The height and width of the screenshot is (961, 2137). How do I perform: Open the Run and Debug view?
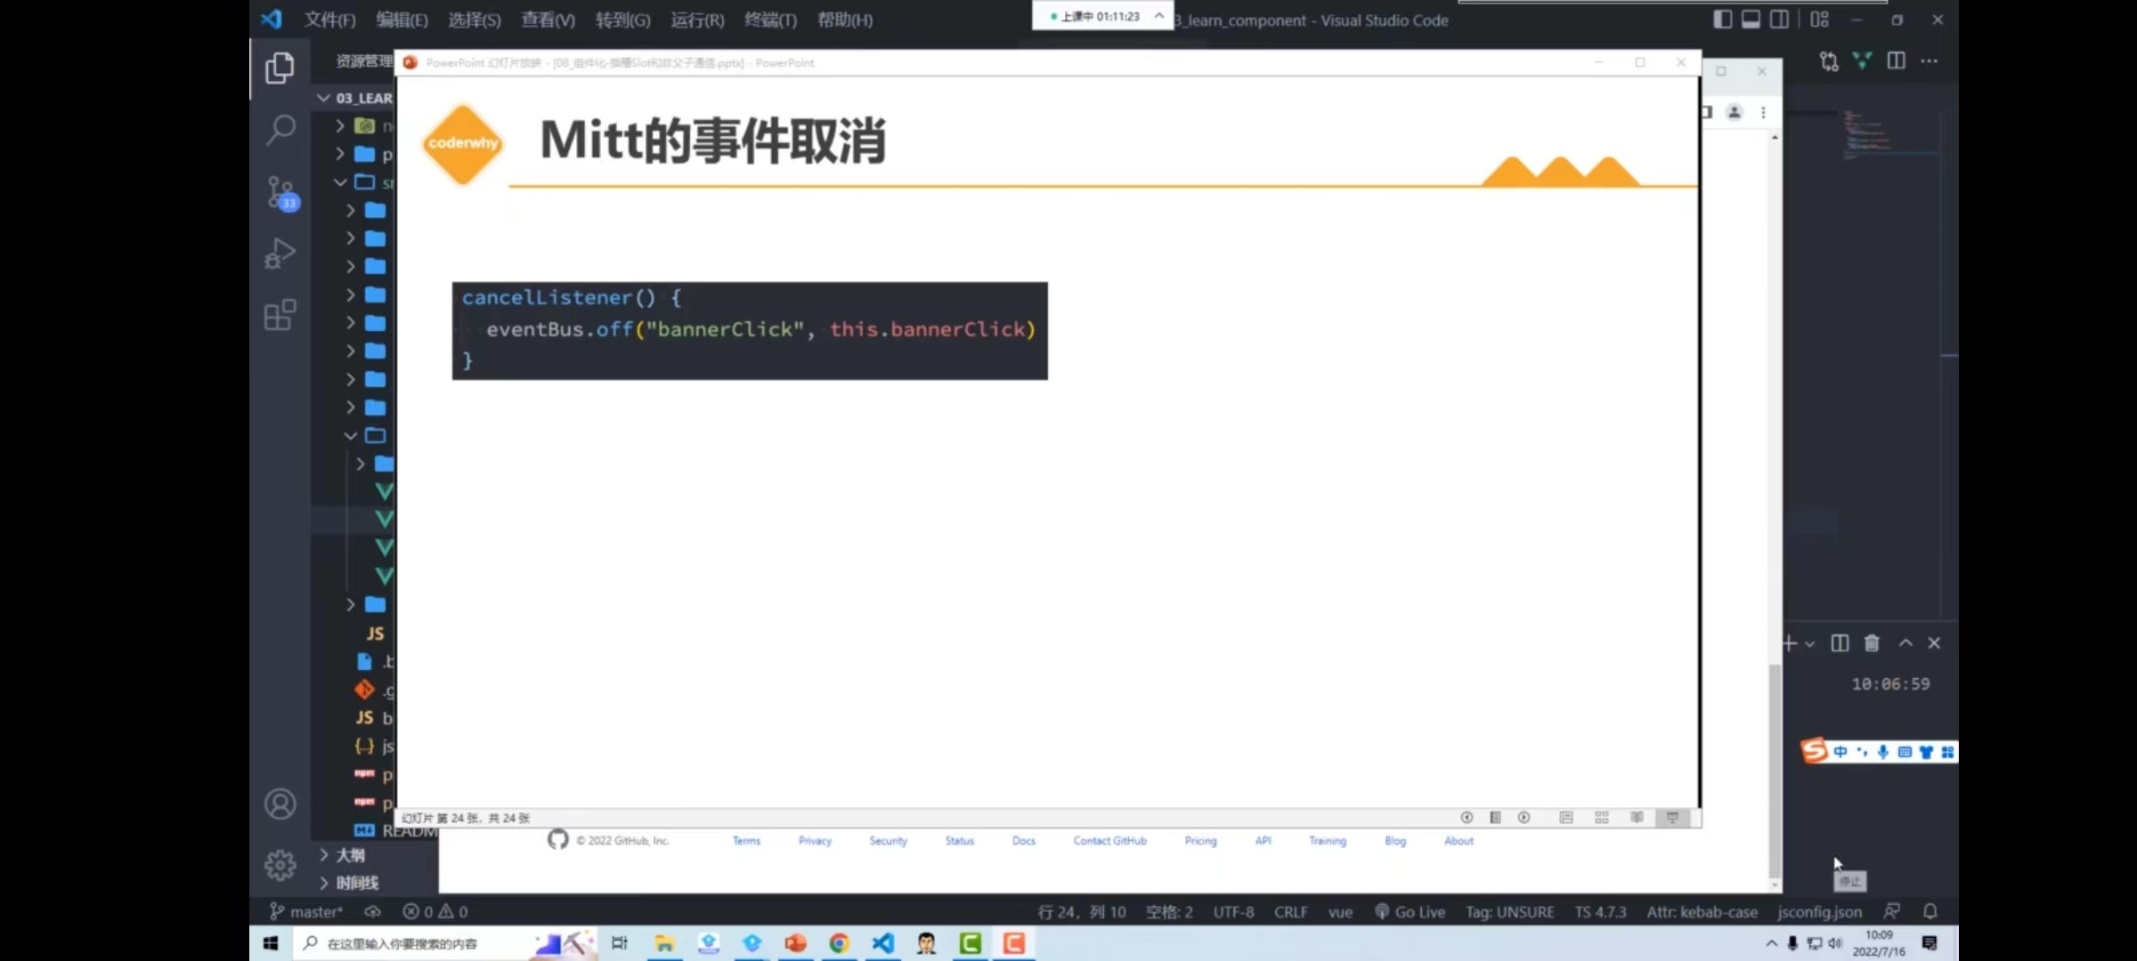click(x=280, y=254)
